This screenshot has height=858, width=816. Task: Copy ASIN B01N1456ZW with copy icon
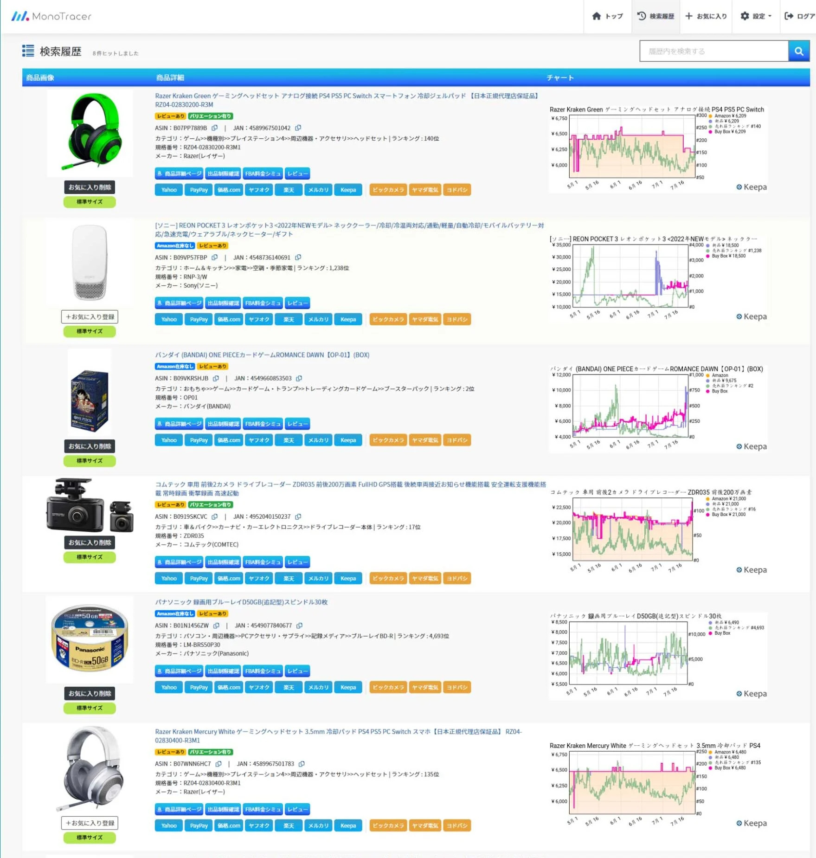click(216, 626)
